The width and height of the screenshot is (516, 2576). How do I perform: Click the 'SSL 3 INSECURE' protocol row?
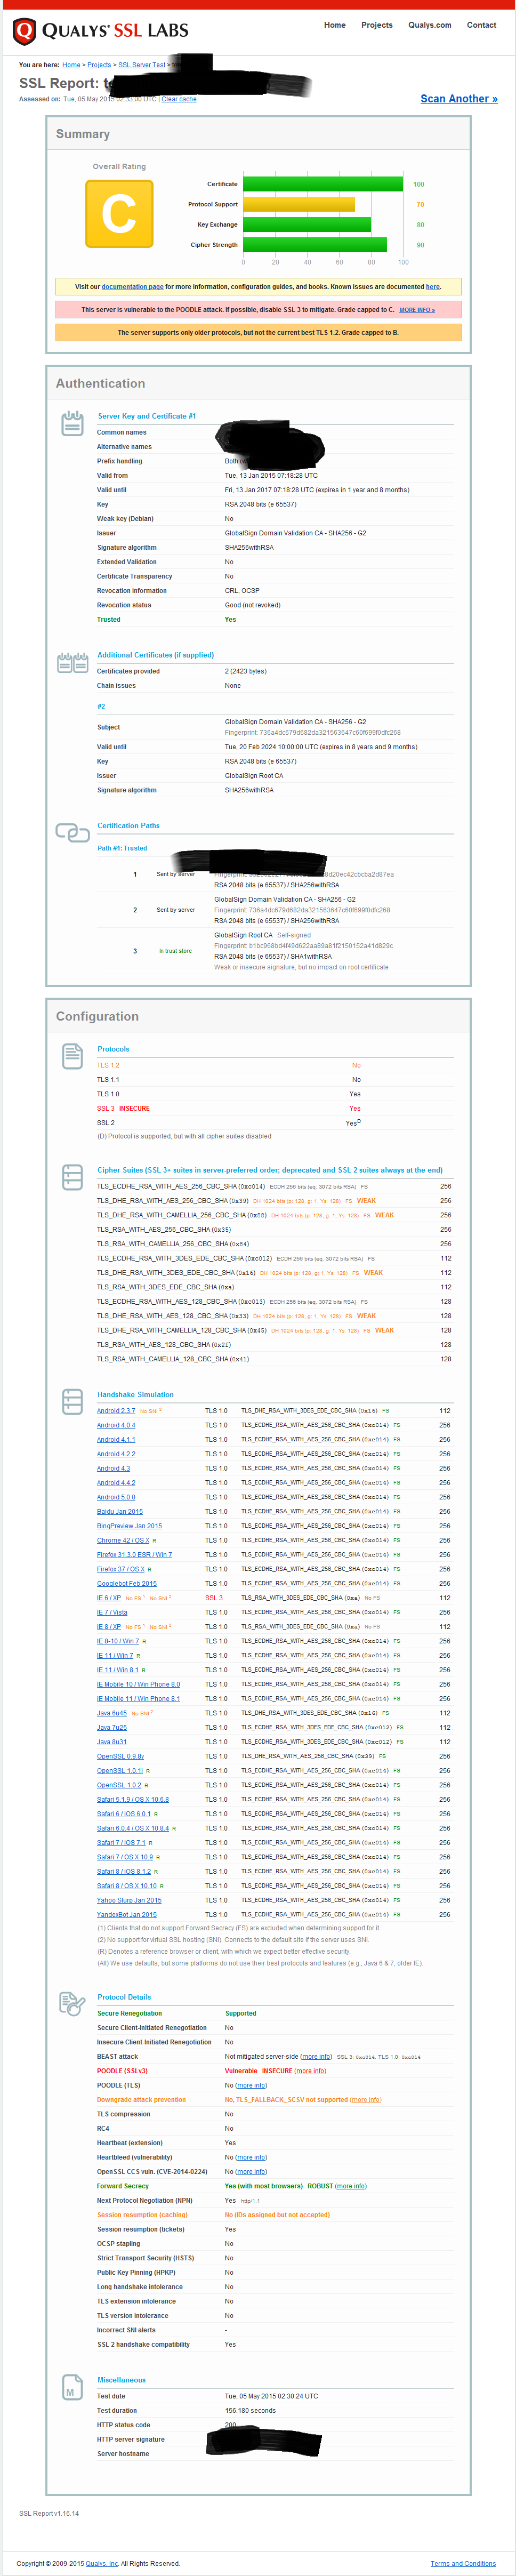pos(275,1108)
